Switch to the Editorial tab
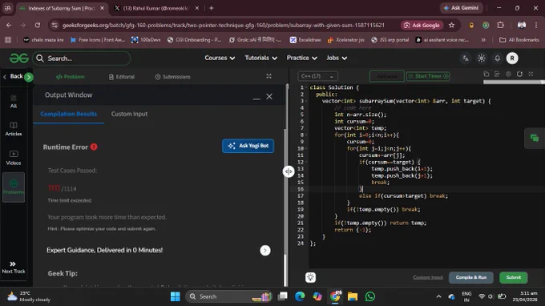Image resolution: width=545 pixels, height=306 pixels. tap(122, 77)
